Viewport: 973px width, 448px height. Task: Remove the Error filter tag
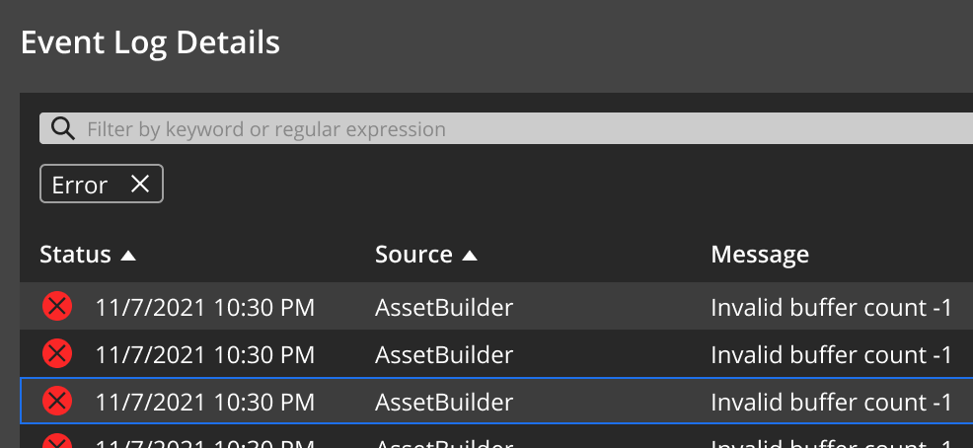(140, 185)
